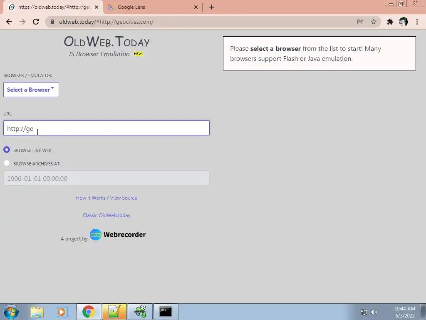426x320 pixels.
Task: Select the Browse Live Web radio button
Action: click(x=7, y=150)
